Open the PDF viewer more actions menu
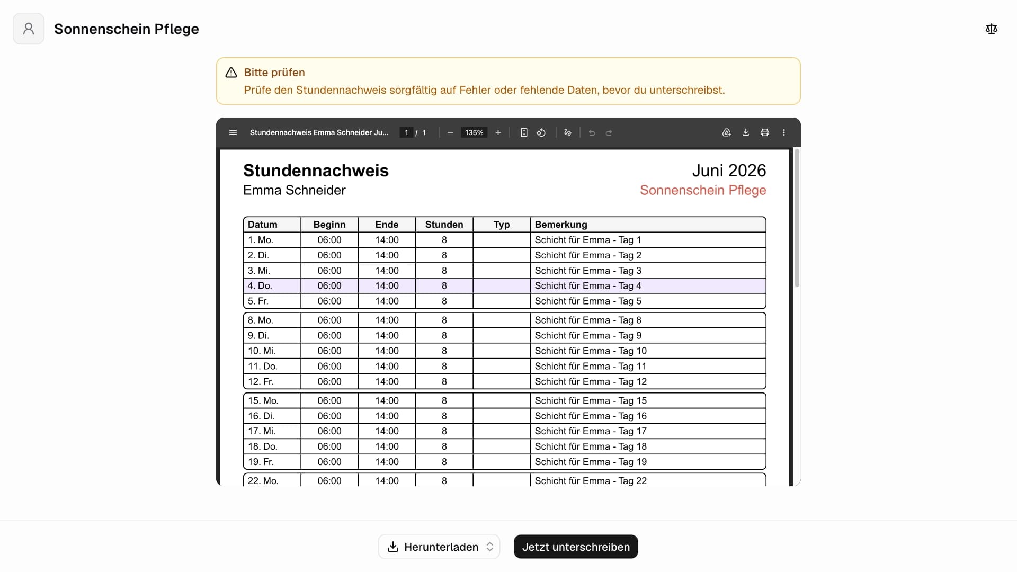This screenshot has height=572, width=1017. [784, 132]
